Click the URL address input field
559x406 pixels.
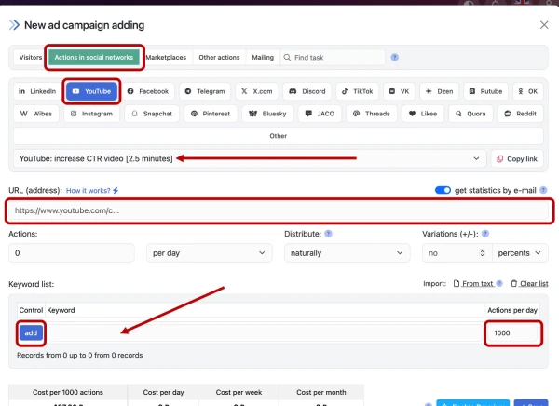click(x=279, y=210)
